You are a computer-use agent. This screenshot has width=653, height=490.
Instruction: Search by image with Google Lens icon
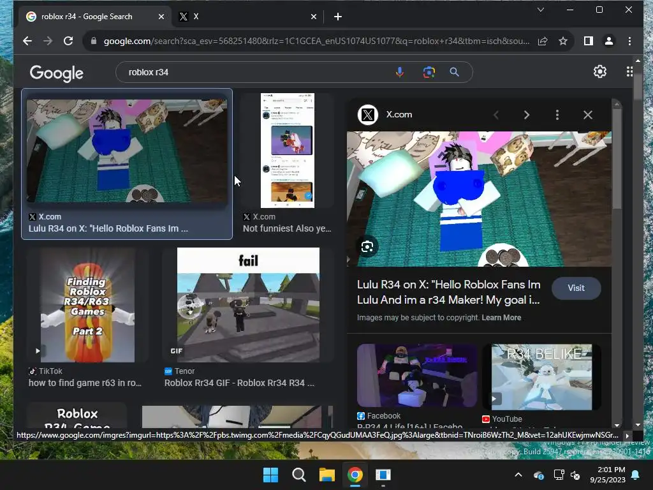[x=429, y=72]
